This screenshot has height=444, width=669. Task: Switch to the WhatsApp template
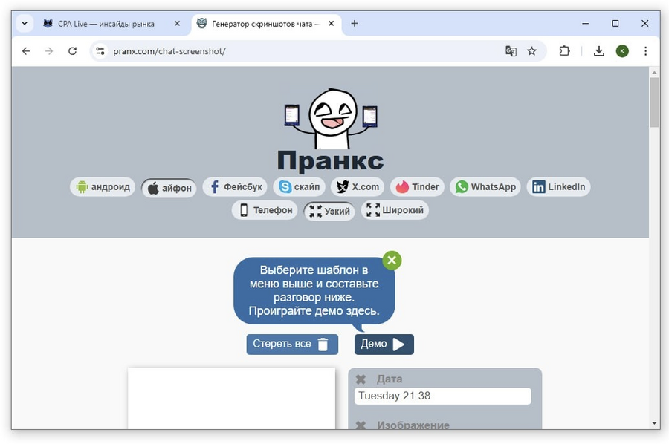[x=485, y=186]
